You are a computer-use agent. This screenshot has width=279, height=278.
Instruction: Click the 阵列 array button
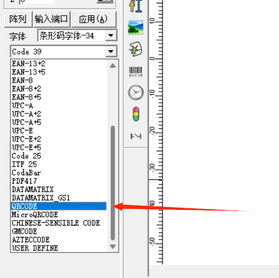[x=18, y=19]
